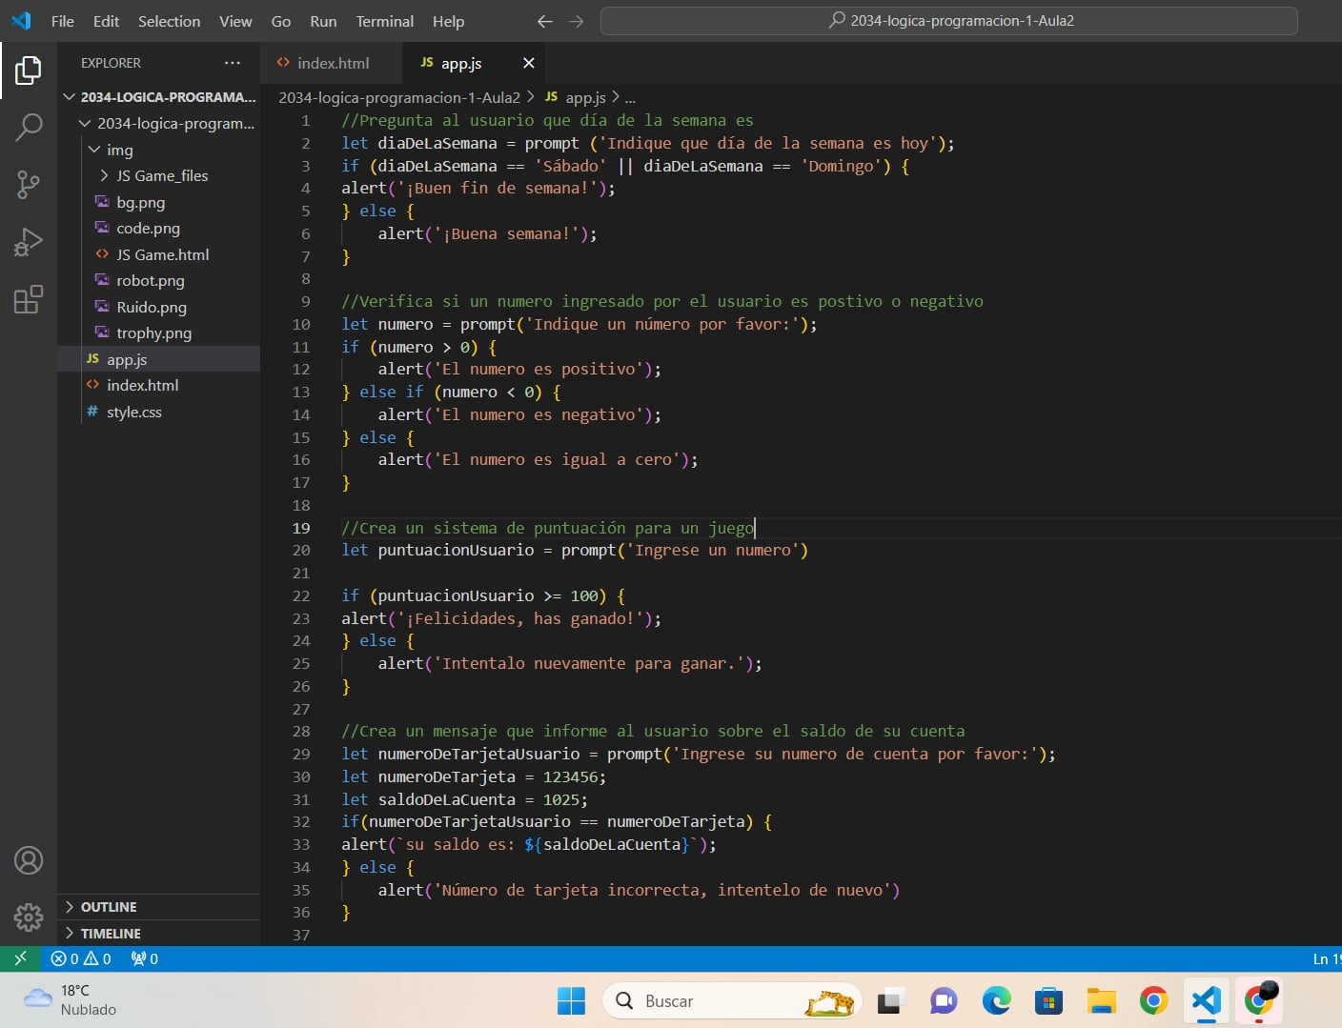This screenshot has width=1342, height=1028.
Task: Expand the TIMELINE section
Action: [158, 934]
